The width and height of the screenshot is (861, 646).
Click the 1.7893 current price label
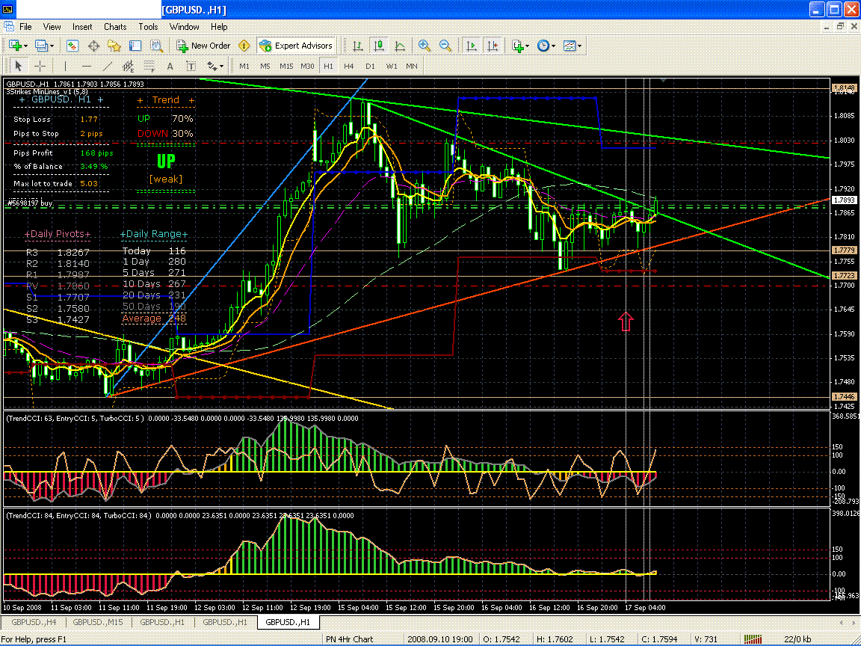[x=844, y=200]
